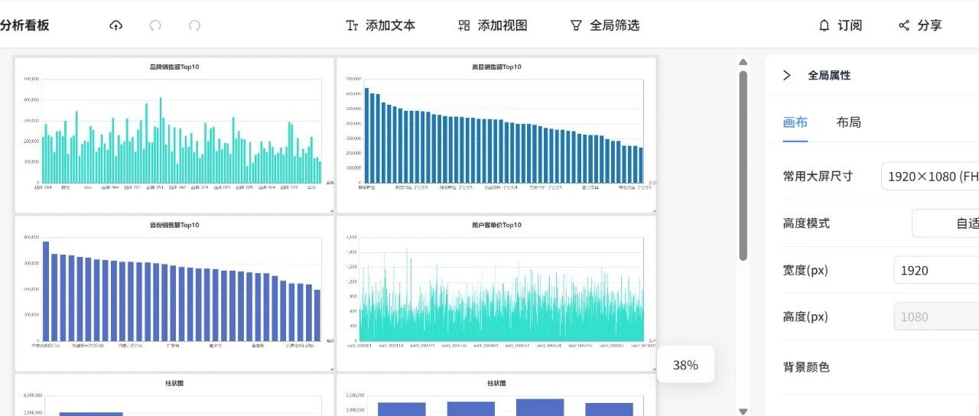Click the 常用大屏尺寸 label
Screen dimensions: 979x416
tap(818, 176)
